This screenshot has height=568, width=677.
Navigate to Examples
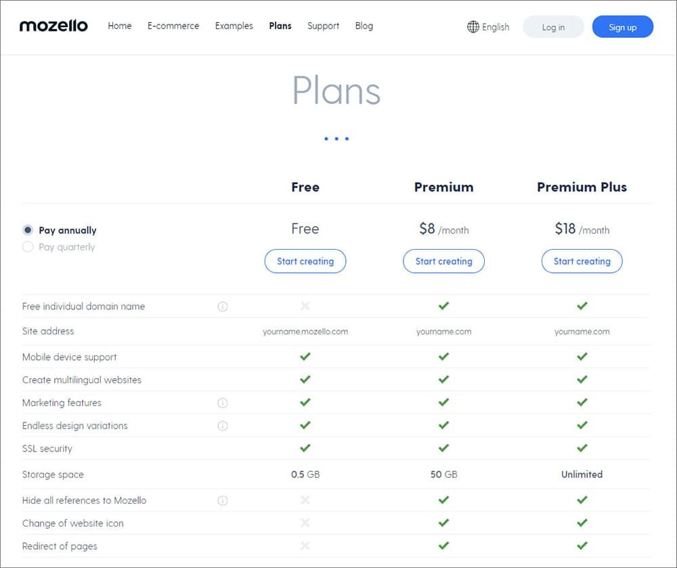coord(234,26)
